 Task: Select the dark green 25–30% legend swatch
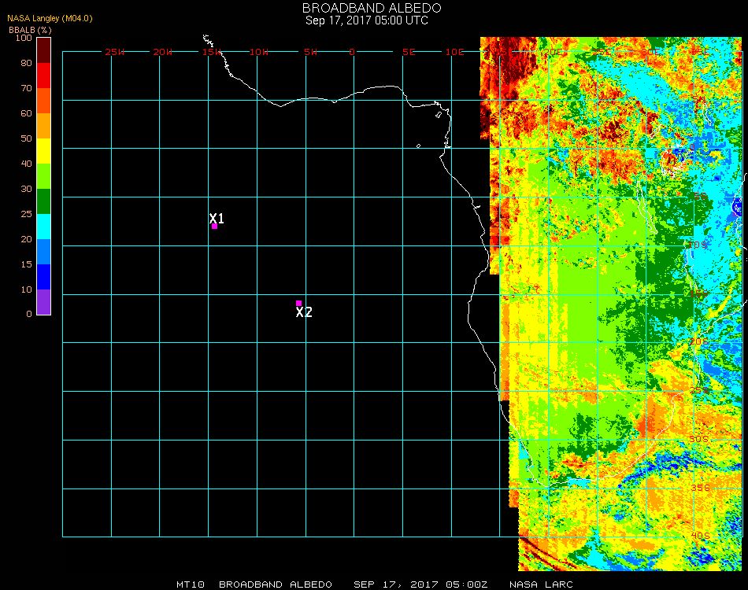43,201
